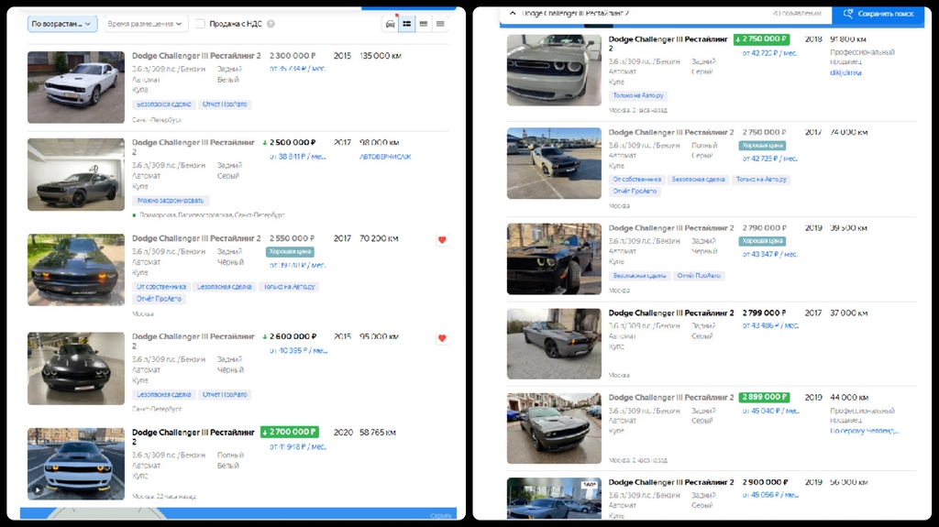The height and width of the screenshot is (527, 939).
Task: Click Безопасная сделка tag on the 2 300 000 ₽ listing
Action: pos(163,104)
